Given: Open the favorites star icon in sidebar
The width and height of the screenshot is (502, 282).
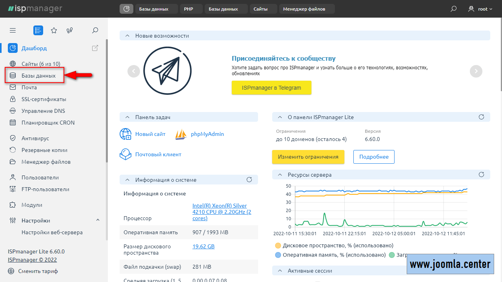Looking at the screenshot, I should tap(54, 31).
